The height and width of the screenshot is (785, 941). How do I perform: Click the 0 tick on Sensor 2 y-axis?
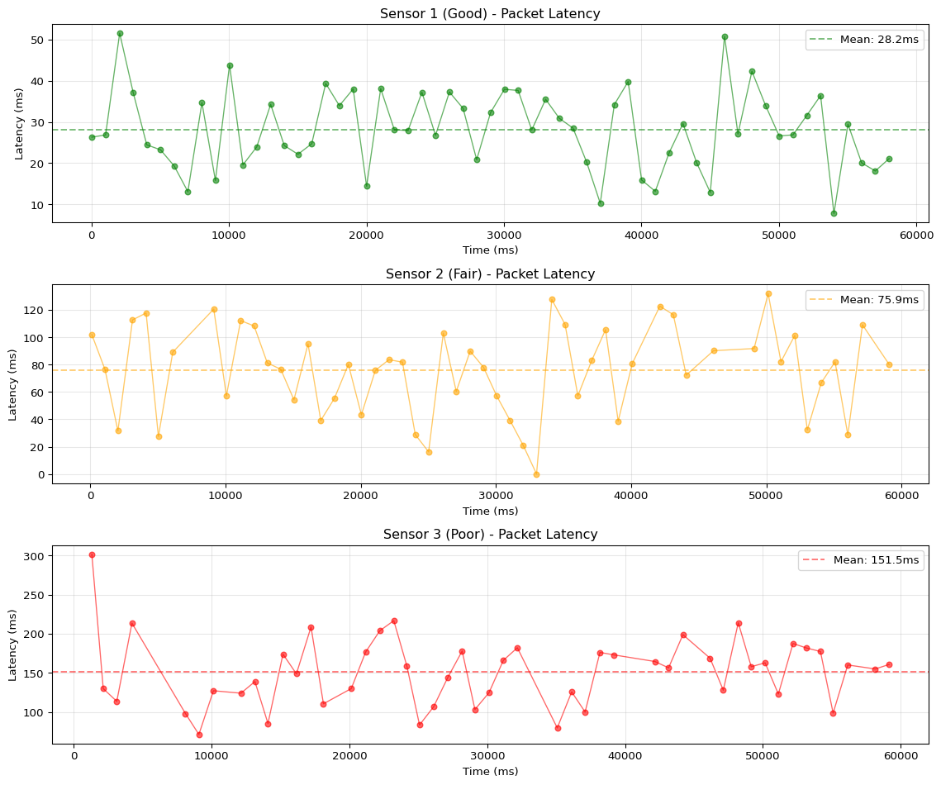pos(40,474)
